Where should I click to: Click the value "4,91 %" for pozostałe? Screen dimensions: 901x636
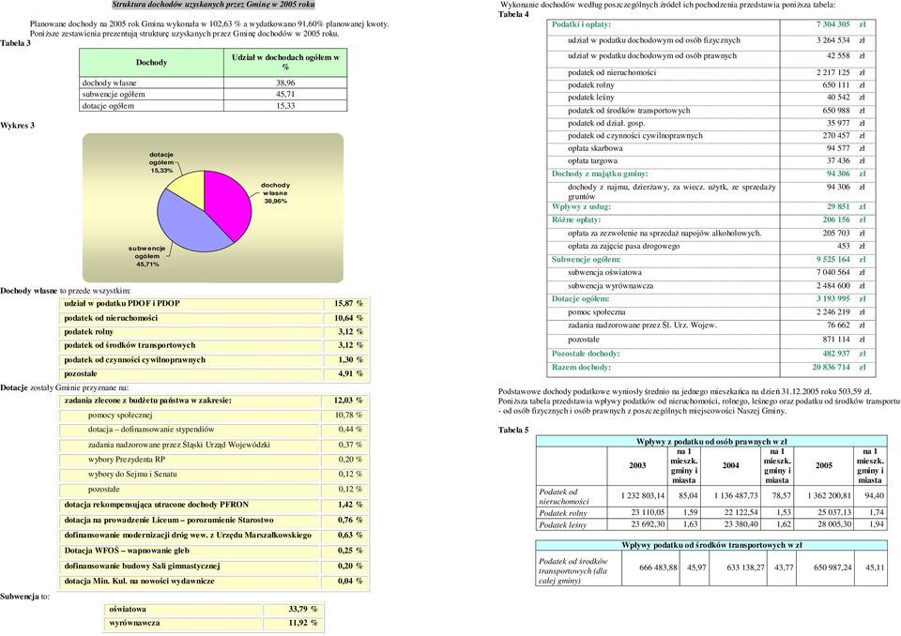tap(350, 373)
